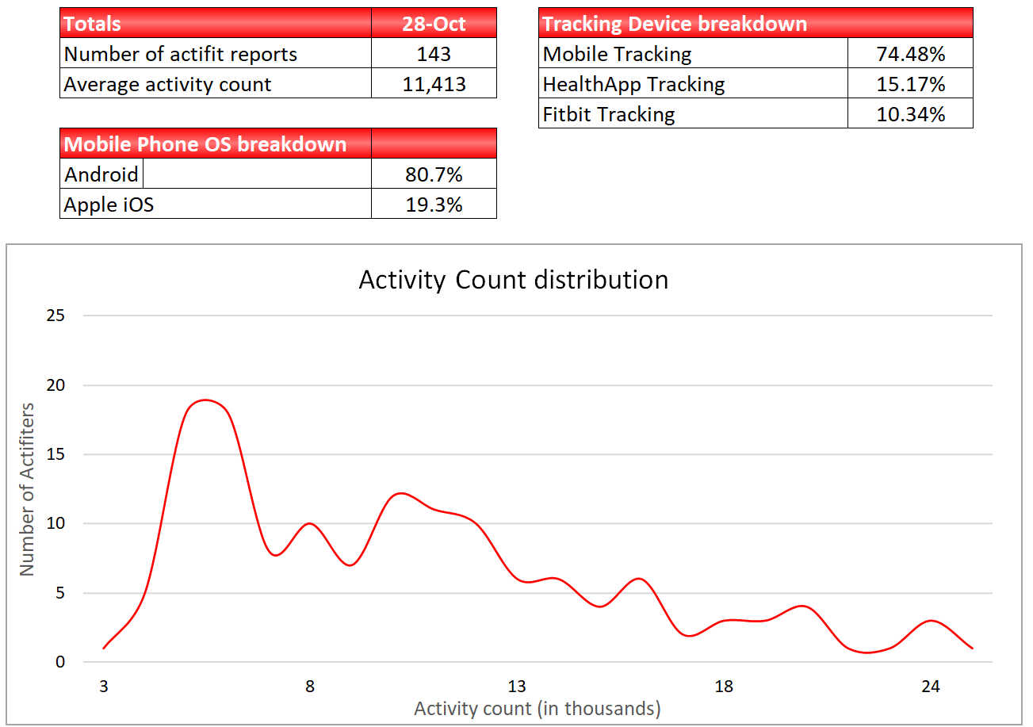Screen dimensions: 1033x727
Task: Click the 80.7% Android value cell
Action: 434,174
